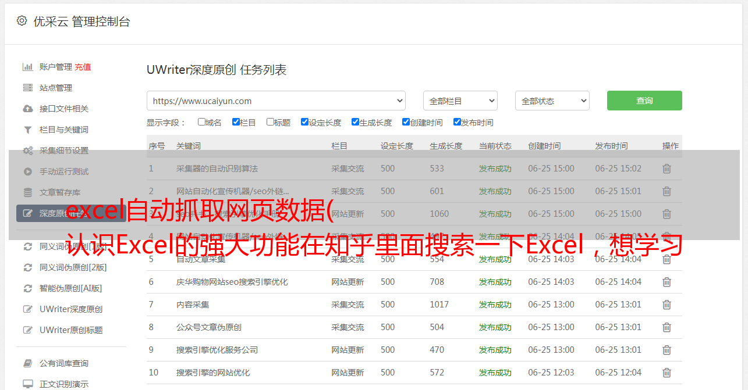748x390 pixels.
Task: Delete row 8 公众号文章伪原创 with trash icon
Action: pos(667,327)
